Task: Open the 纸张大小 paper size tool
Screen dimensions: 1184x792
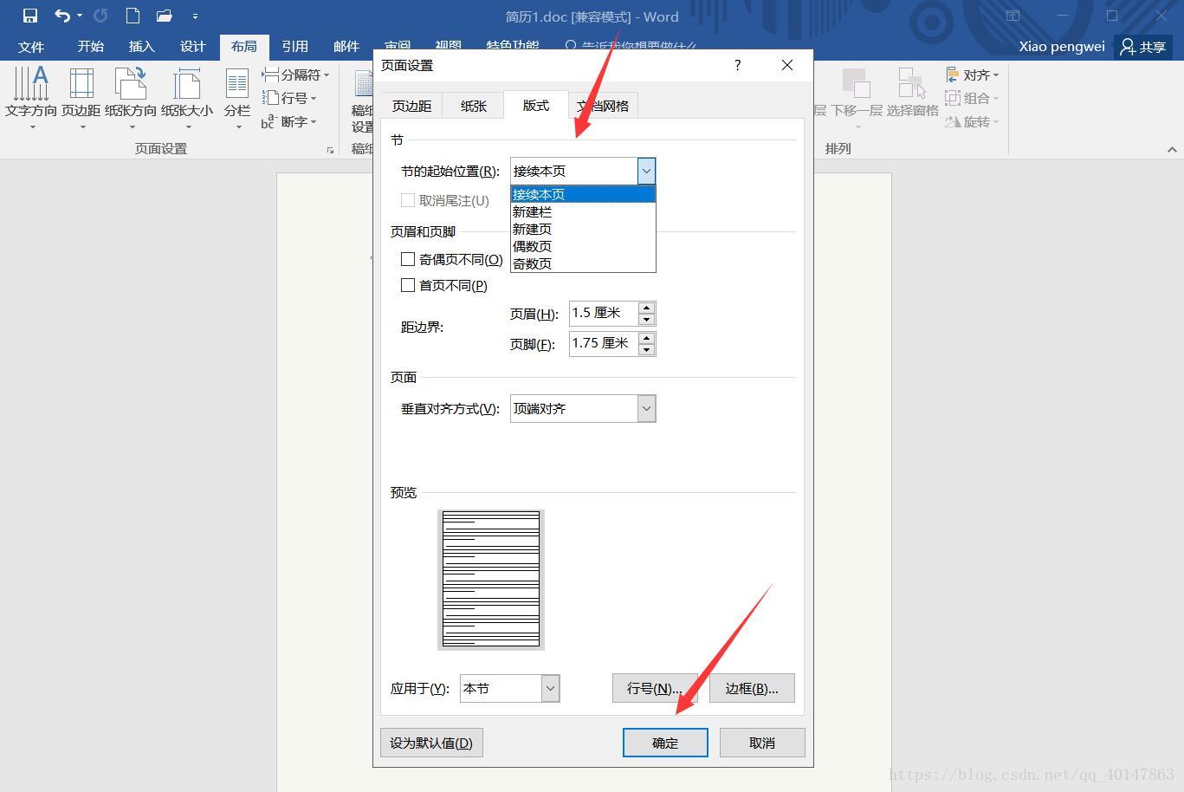Action: (x=187, y=98)
